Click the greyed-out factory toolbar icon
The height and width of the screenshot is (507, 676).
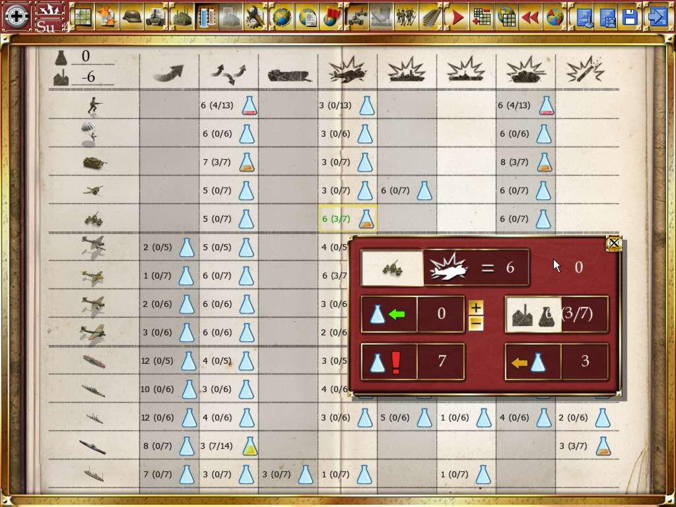coord(231,17)
